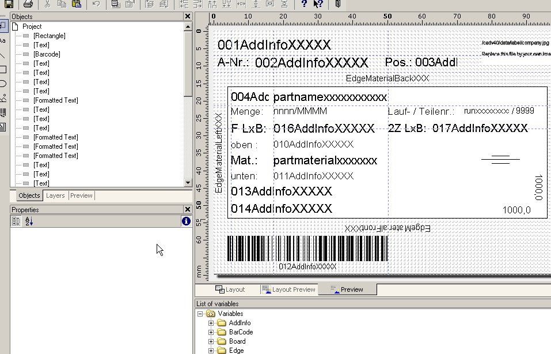Collapse the Variables root node
Screen dimensions: 551x354
pos(200,314)
